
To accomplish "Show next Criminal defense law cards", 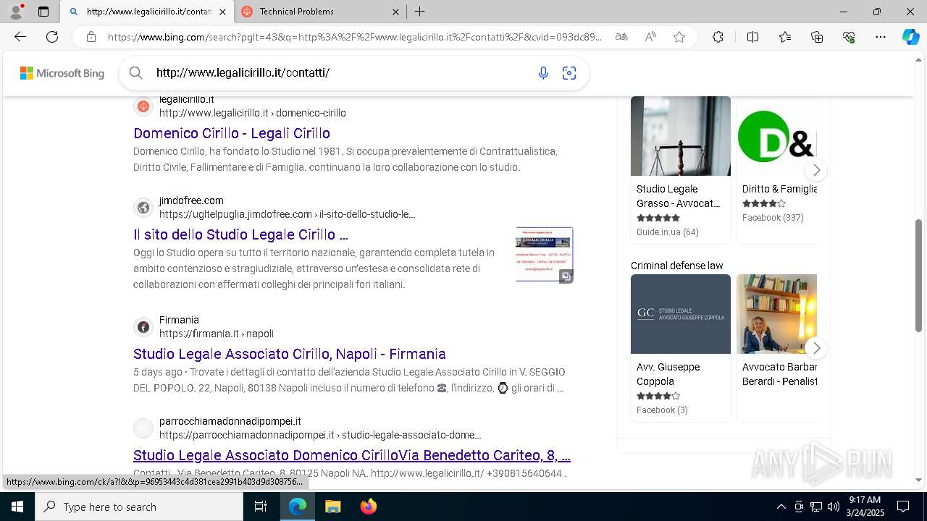I will [816, 348].
